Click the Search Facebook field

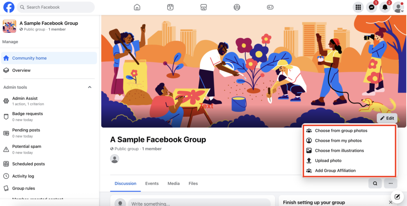pyautogui.click(x=56, y=7)
